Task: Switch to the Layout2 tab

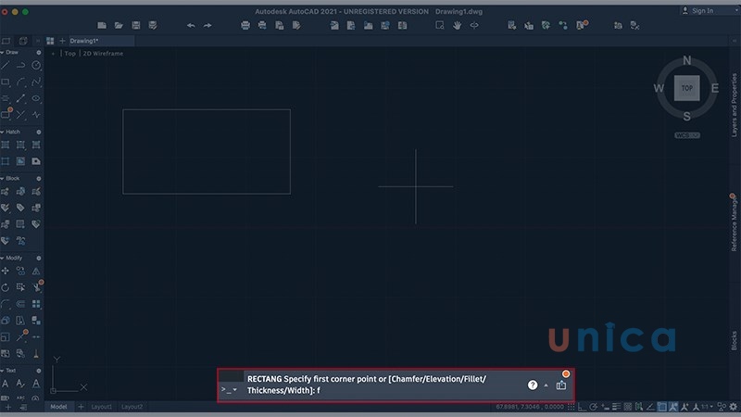Action: coord(132,407)
